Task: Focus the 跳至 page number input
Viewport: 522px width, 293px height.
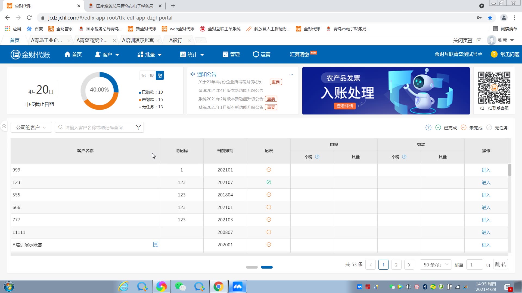Action: pyautogui.click(x=474, y=265)
